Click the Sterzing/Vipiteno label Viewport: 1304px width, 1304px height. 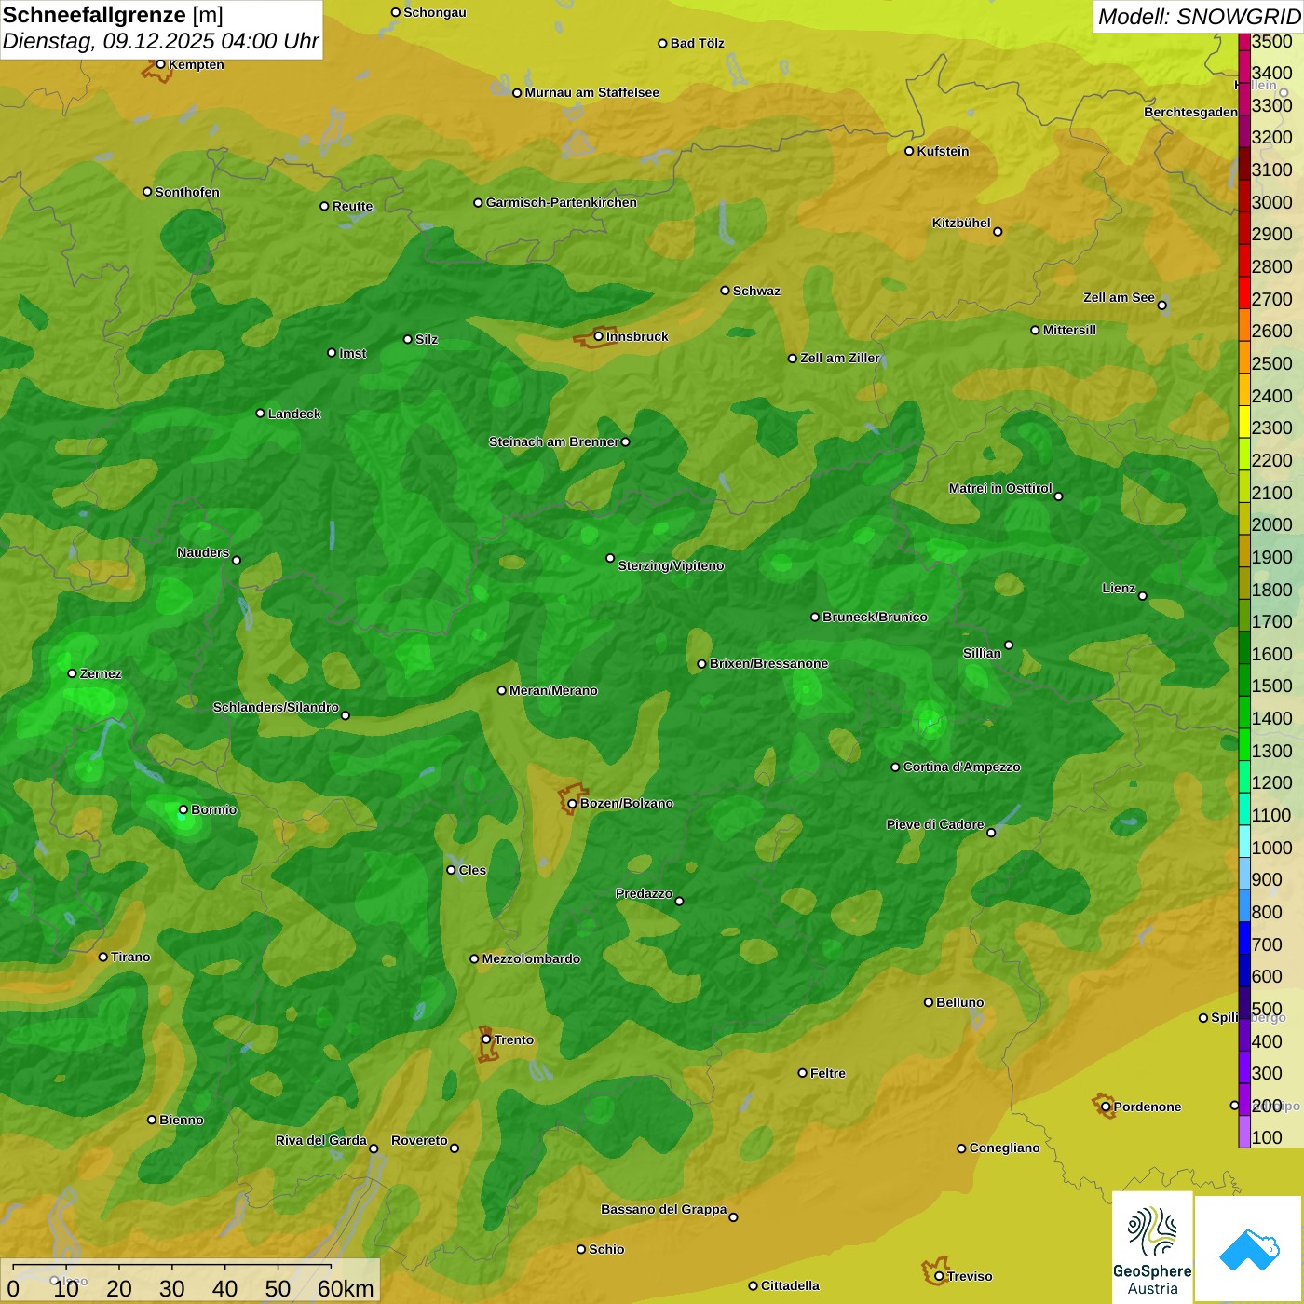click(671, 565)
